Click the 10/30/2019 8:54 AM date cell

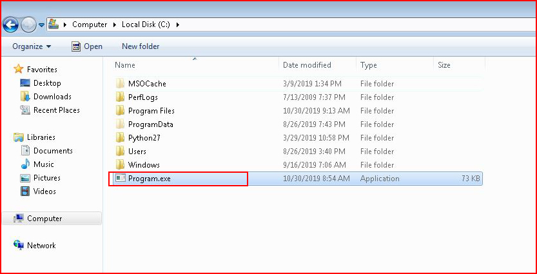pos(317,179)
